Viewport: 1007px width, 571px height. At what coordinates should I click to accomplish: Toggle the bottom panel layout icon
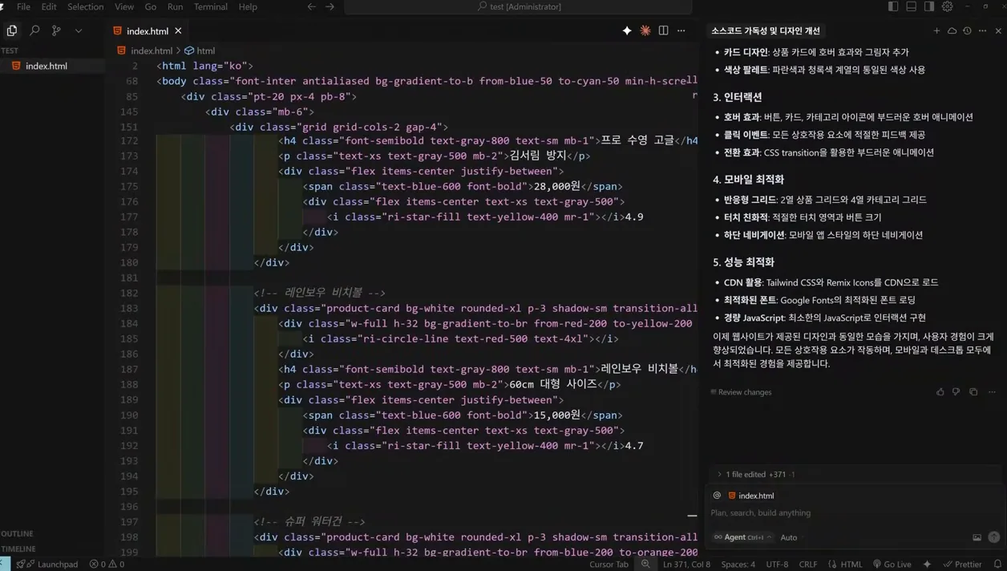(912, 6)
